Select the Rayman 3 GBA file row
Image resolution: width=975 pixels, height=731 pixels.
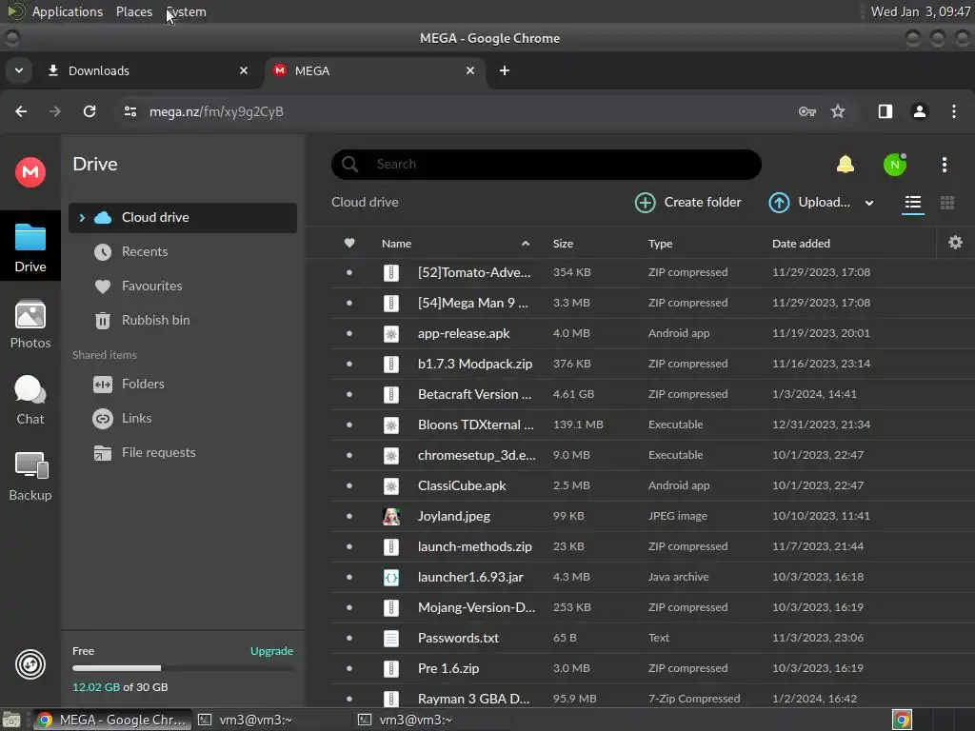[x=651, y=698]
